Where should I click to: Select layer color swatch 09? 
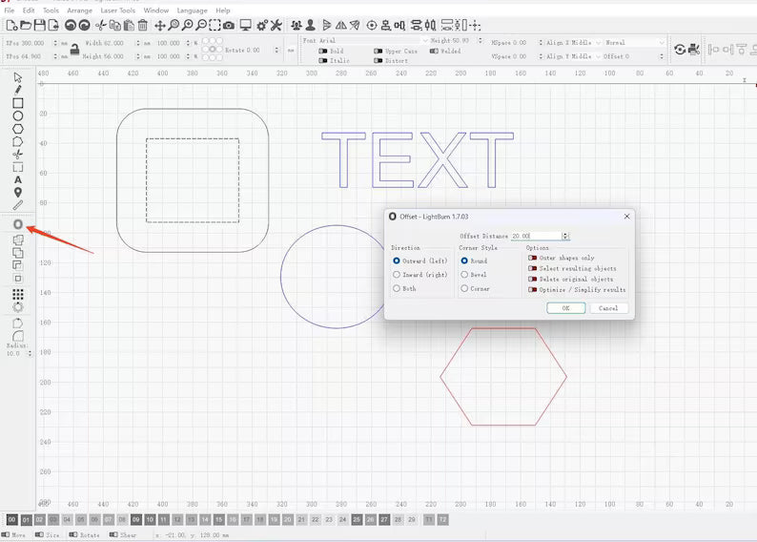(x=135, y=520)
